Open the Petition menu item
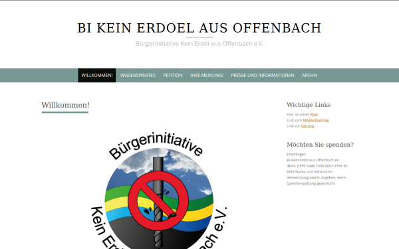This screenshot has height=249, width=399. (x=173, y=75)
